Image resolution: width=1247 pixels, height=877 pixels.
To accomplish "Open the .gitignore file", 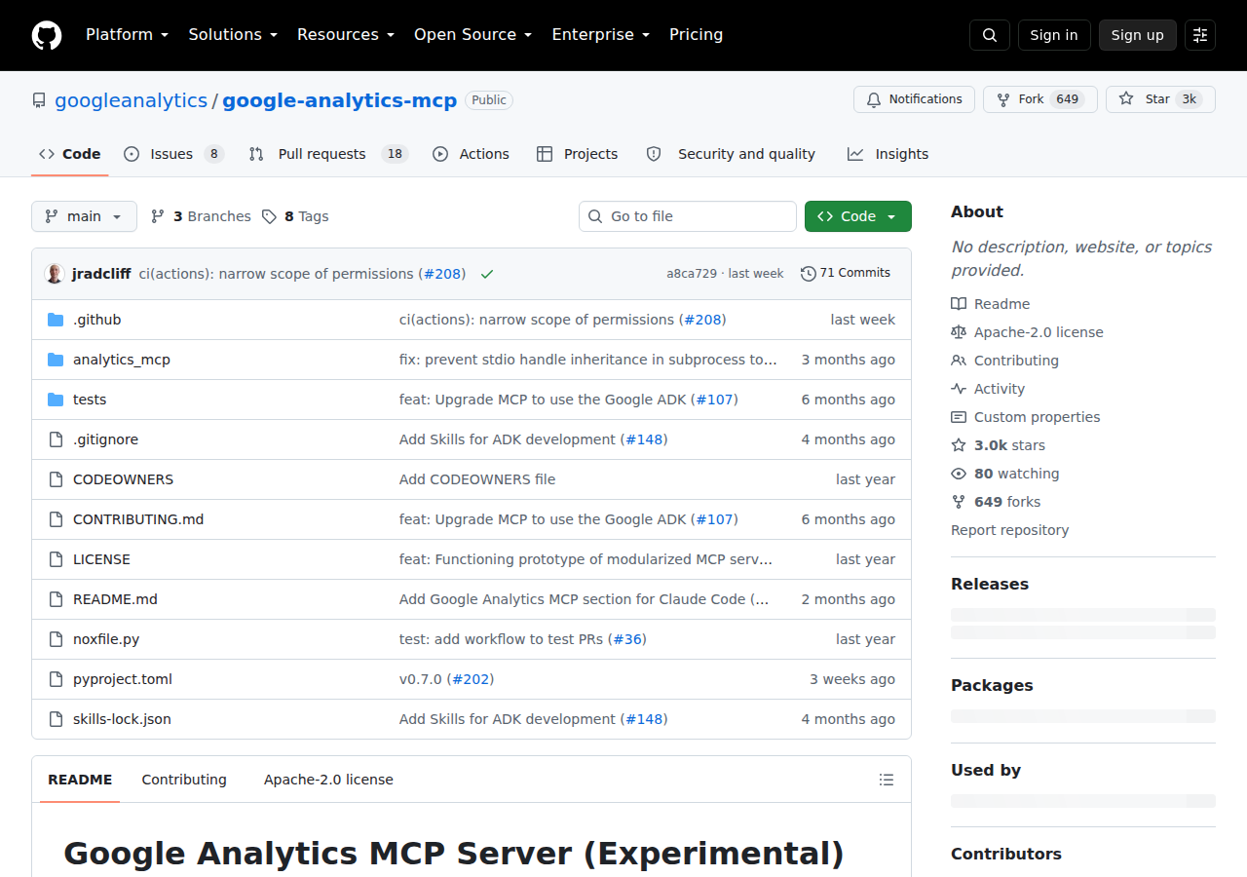I will (x=105, y=439).
